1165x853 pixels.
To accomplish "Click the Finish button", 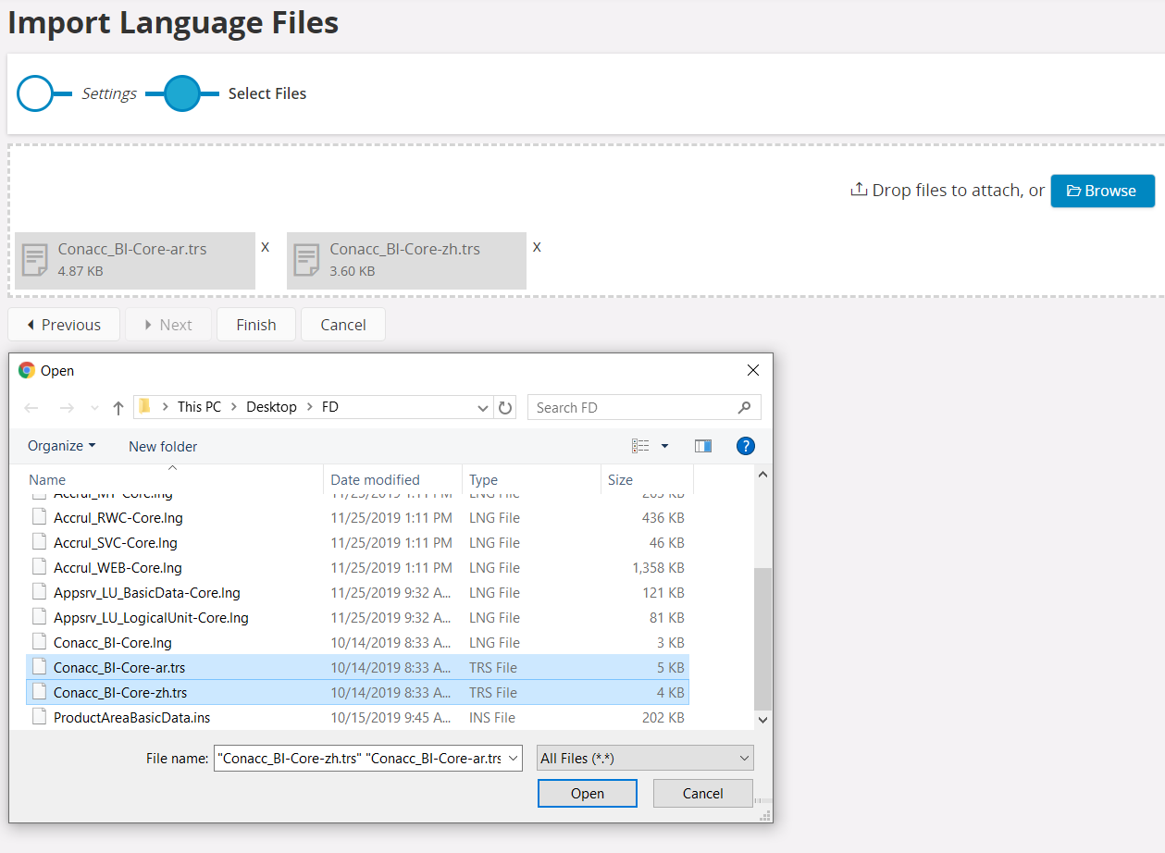I will (256, 325).
